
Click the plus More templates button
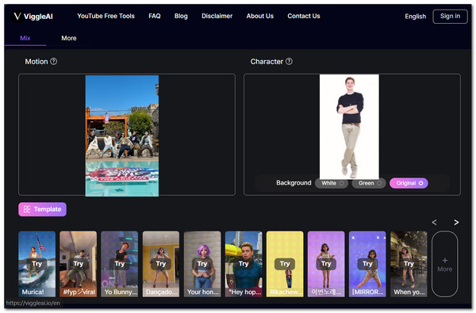tap(445, 264)
